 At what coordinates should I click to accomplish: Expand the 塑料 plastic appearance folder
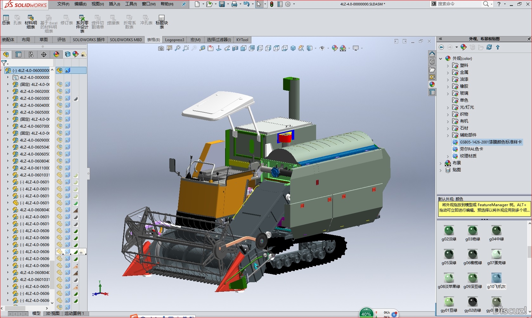tap(448, 66)
